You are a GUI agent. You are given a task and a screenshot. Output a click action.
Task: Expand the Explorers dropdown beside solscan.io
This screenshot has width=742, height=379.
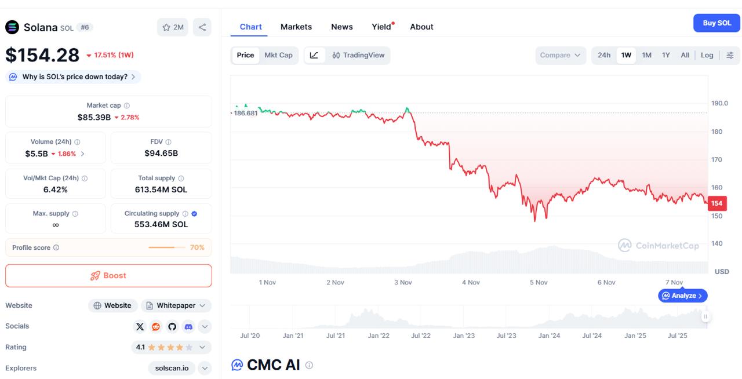tap(204, 368)
